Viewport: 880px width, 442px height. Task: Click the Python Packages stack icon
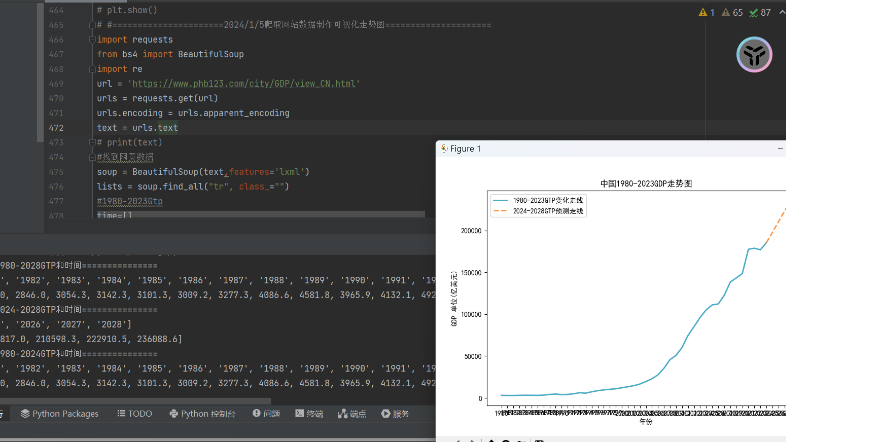pyautogui.click(x=25, y=414)
